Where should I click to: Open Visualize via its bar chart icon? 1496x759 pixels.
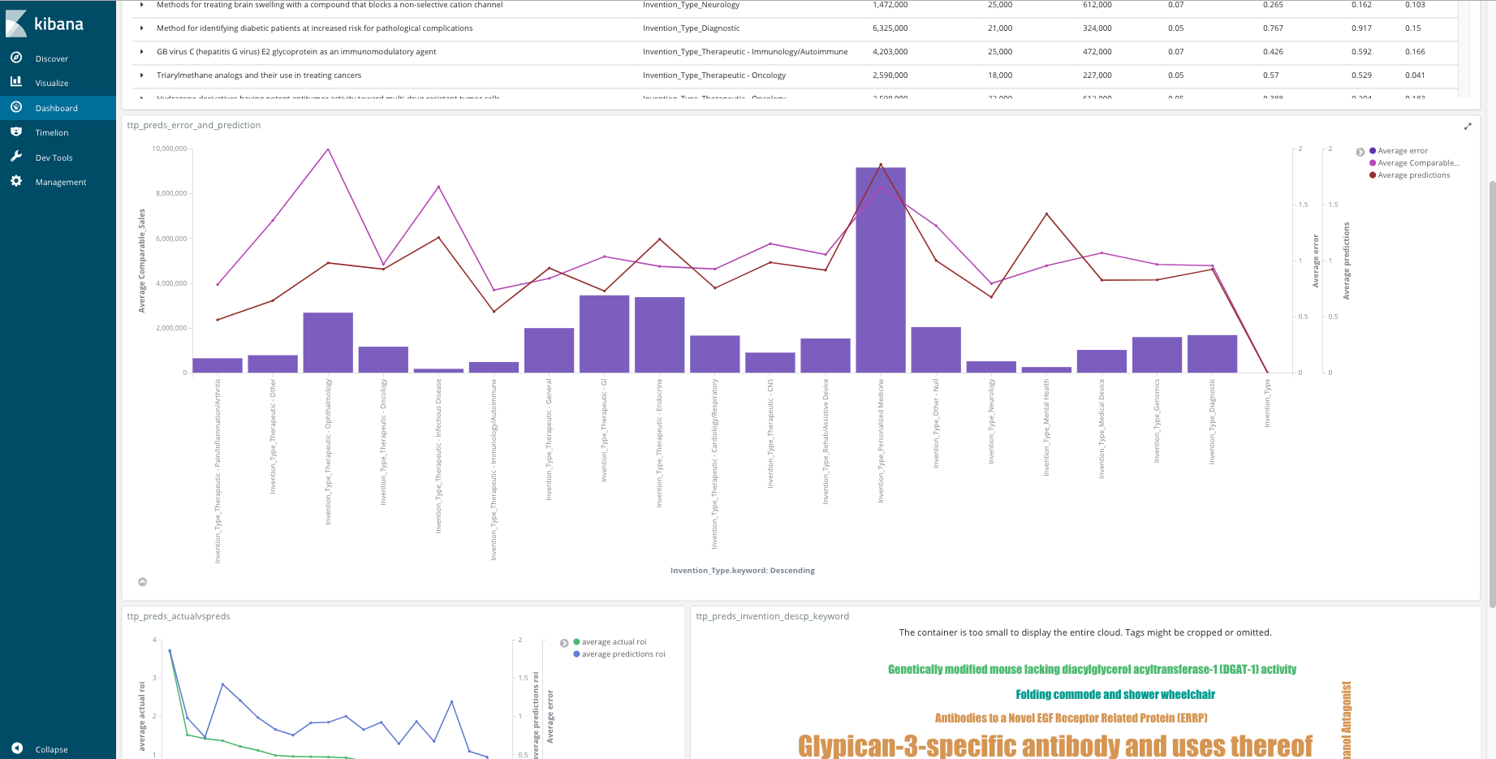[16, 82]
